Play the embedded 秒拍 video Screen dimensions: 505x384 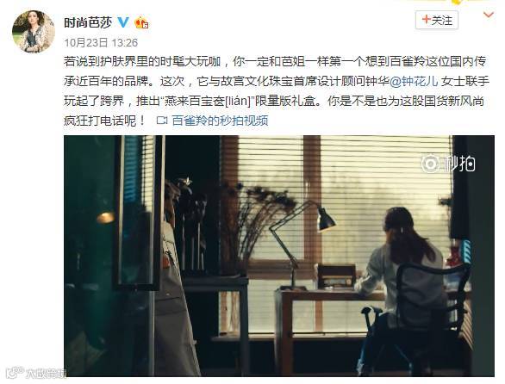279,256
